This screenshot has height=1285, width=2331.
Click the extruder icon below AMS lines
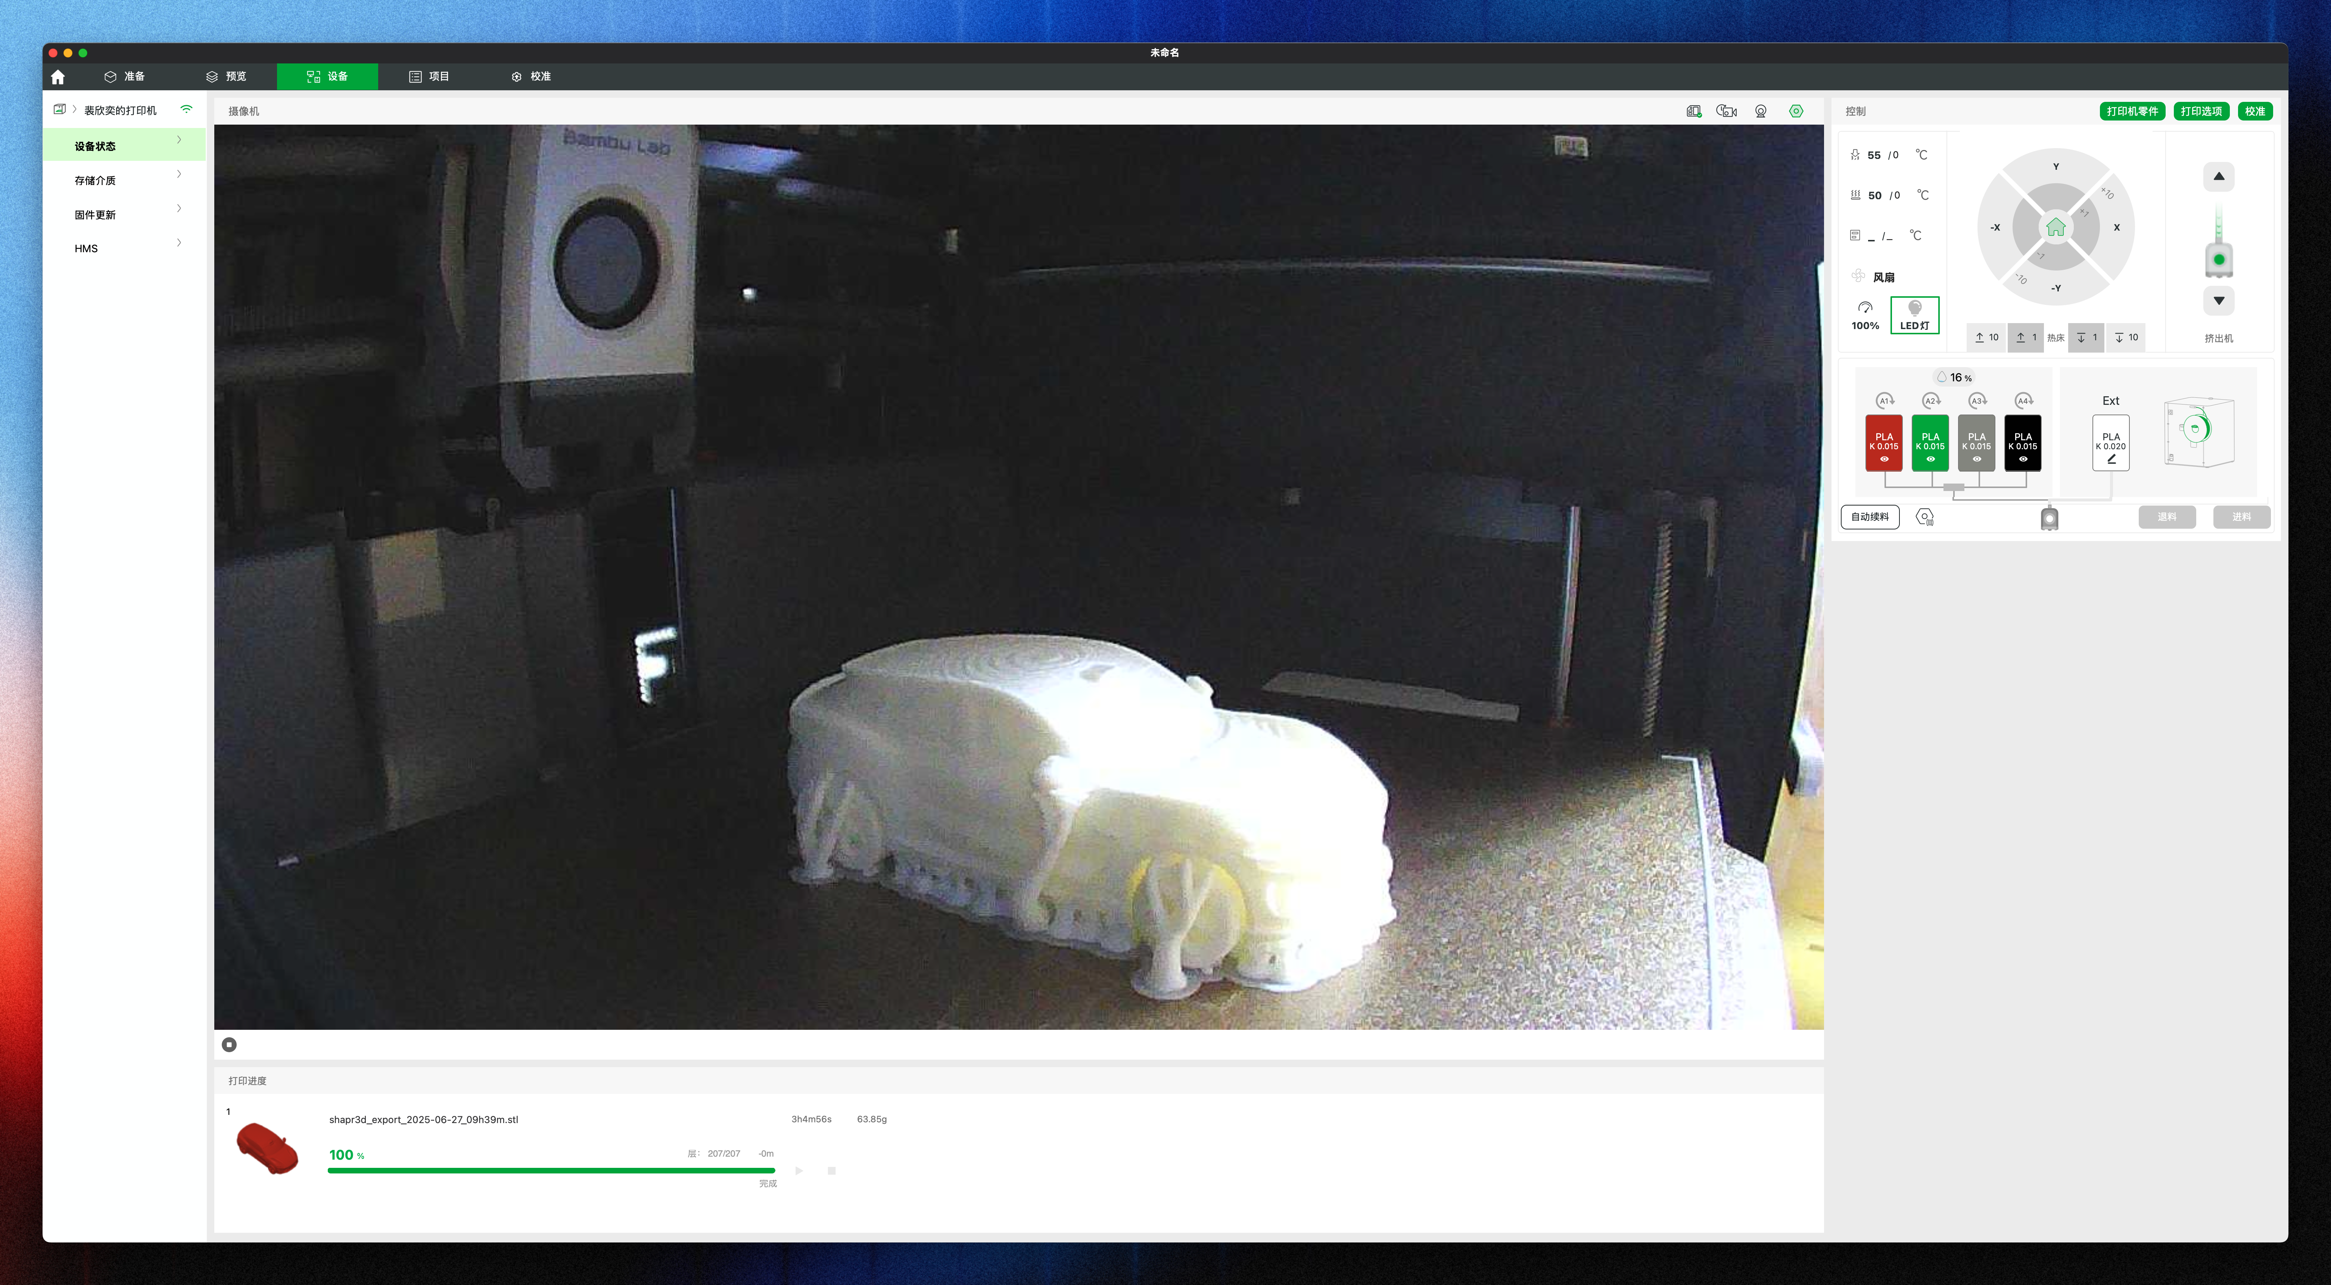pos(2050,518)
